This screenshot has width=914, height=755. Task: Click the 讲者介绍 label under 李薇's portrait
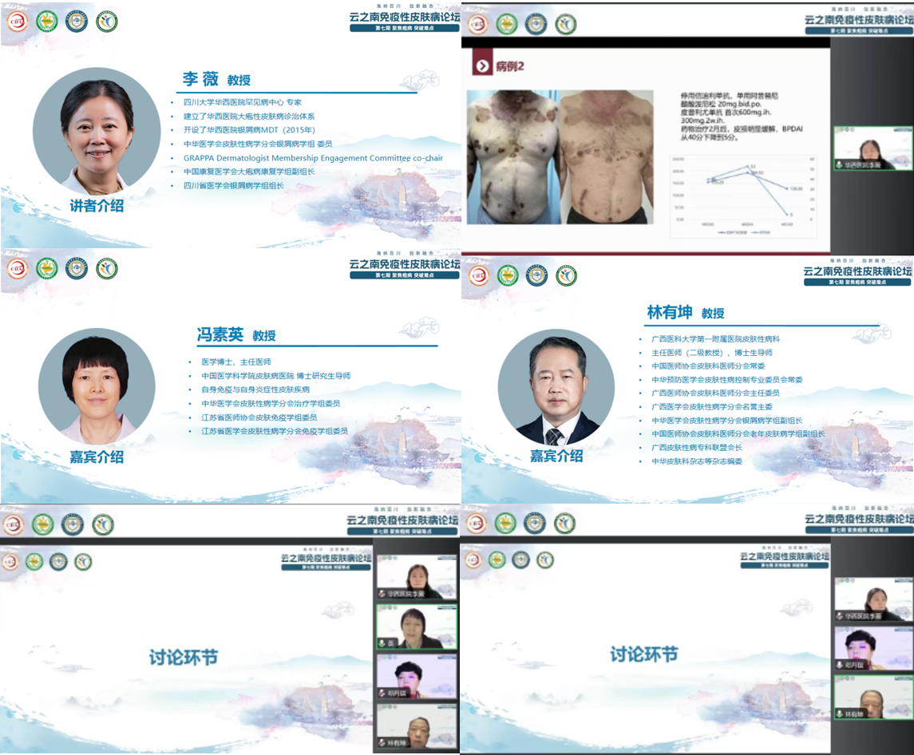click(x=97, y=206)
